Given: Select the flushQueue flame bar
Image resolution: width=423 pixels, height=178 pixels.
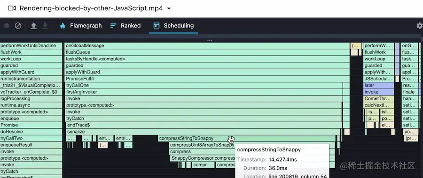Looking at the screenshot, I should coord(207,52).
